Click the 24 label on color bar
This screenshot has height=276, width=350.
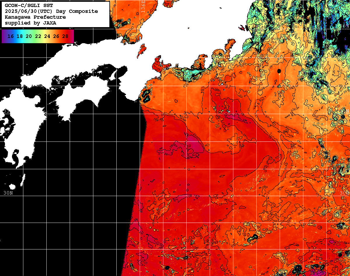point(47,36)
